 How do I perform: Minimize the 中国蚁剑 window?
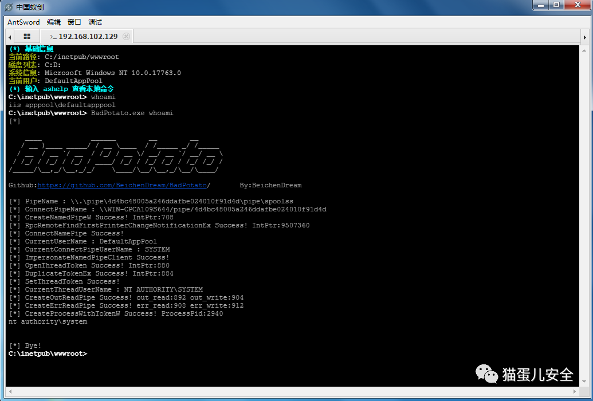click(541, 5)
